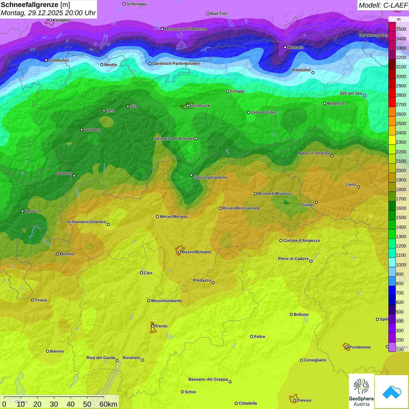Click the Landeck location dot

tap(82, 130)
